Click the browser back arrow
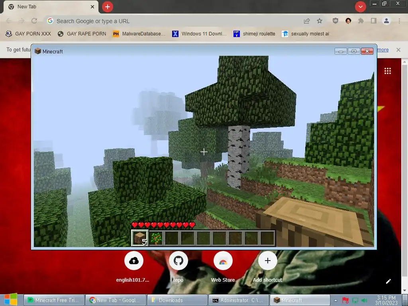The width and height of the screenshot is (408, 306). pos(9,21)
